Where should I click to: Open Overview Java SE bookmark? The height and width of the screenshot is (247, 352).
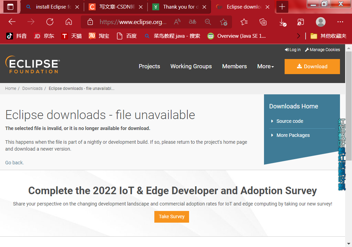(236, 36)
